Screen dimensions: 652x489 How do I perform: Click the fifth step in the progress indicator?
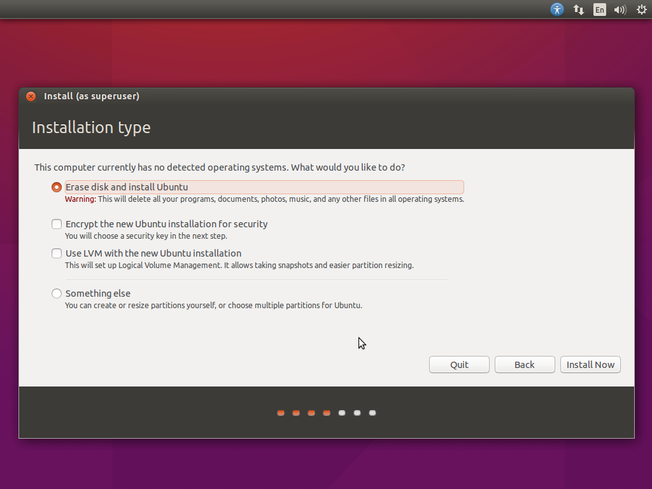(341, 413)
